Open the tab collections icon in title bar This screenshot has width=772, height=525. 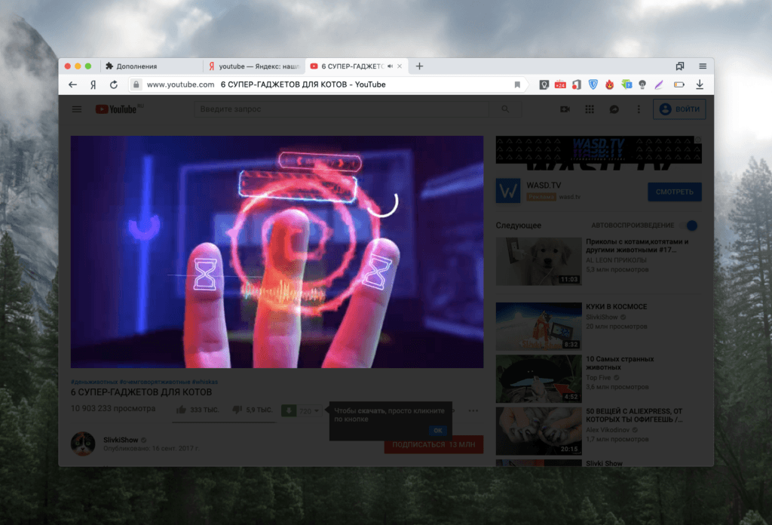680,66
